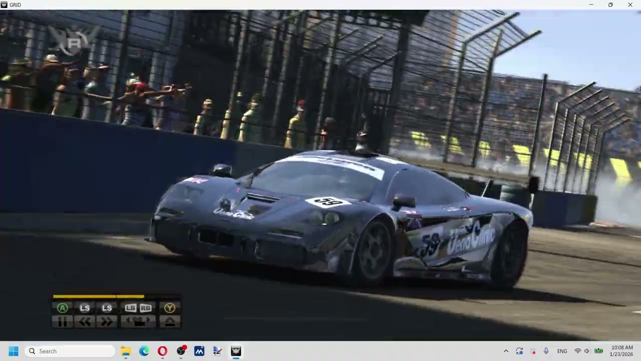This screenshot has height=361, width=641.
Task: Click the eject icon to exit replay
Action: [x=169, y=322]
